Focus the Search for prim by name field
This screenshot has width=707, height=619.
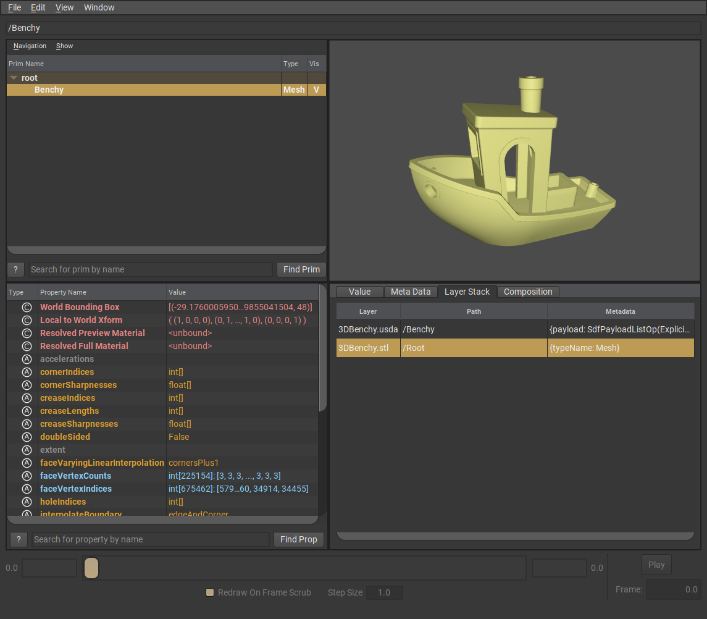tap(151, 270)
